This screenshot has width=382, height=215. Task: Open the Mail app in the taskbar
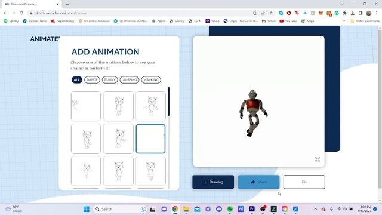(x=197, y=209)
